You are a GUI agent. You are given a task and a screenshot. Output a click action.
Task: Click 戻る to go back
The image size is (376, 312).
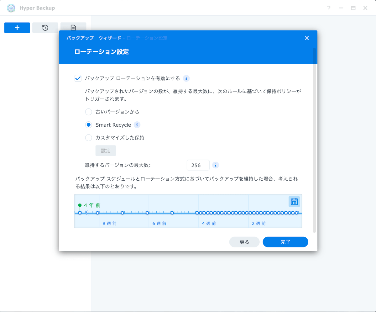pos(244,242)
